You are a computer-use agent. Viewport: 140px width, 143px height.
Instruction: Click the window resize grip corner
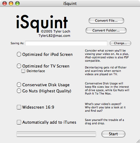point(138,141)
